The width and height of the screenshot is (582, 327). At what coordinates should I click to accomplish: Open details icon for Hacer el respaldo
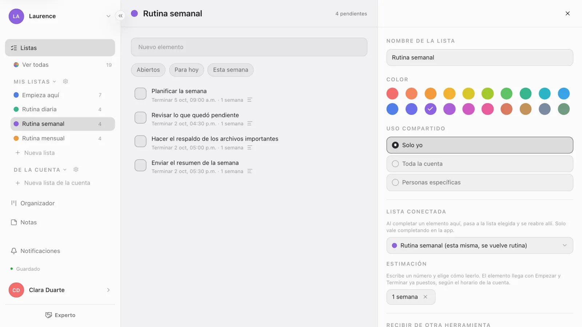pyautogui.click(x=250, y=148)
